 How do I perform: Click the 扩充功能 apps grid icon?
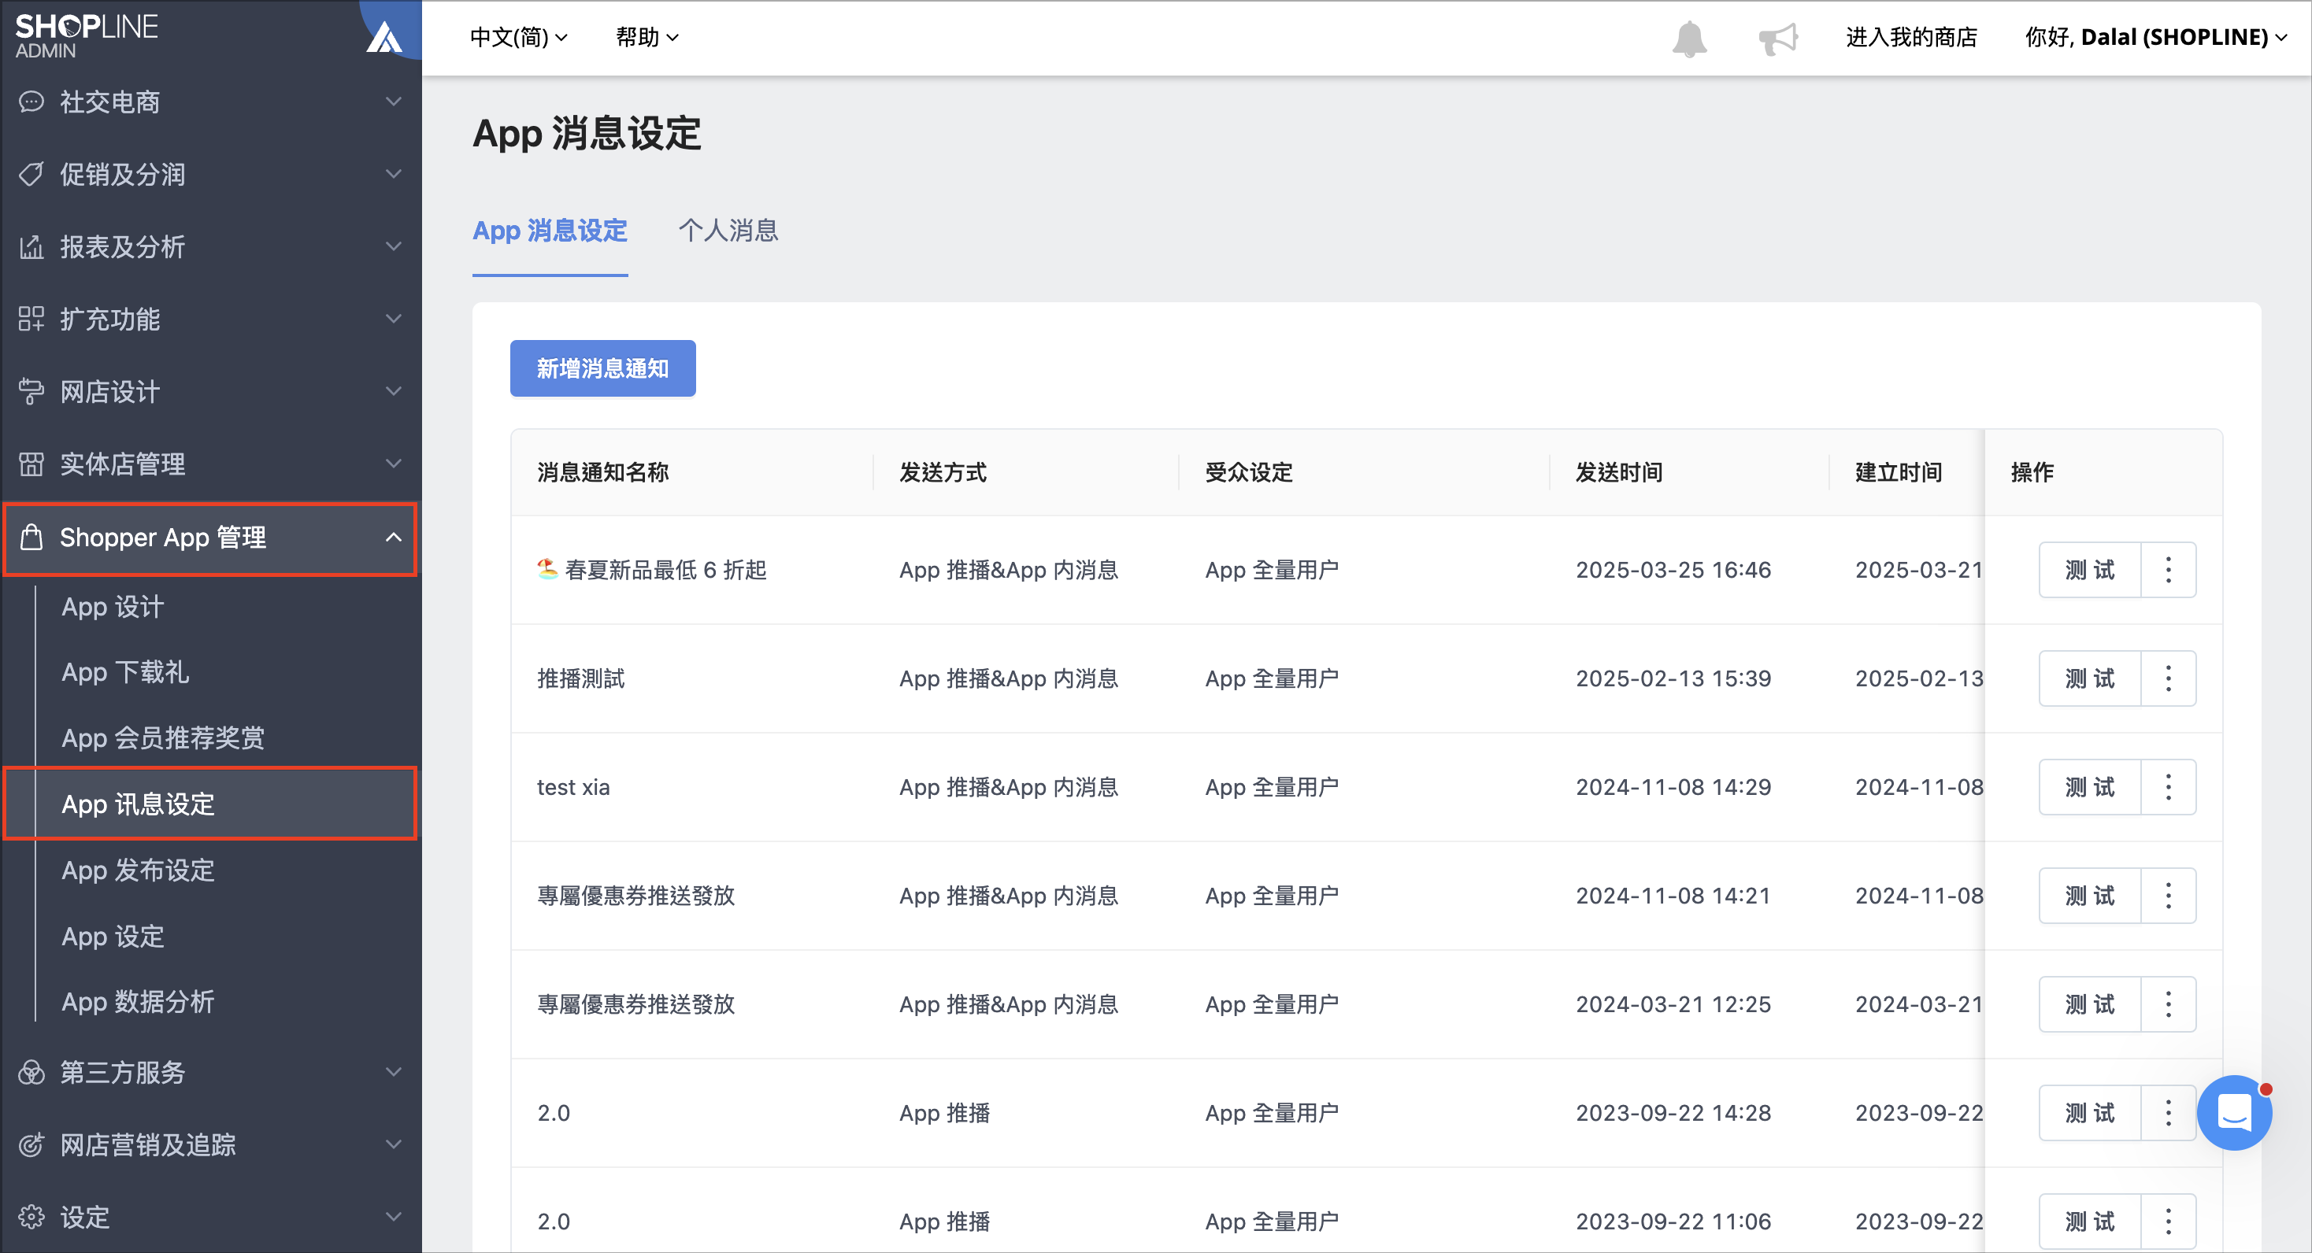point(31,319)
